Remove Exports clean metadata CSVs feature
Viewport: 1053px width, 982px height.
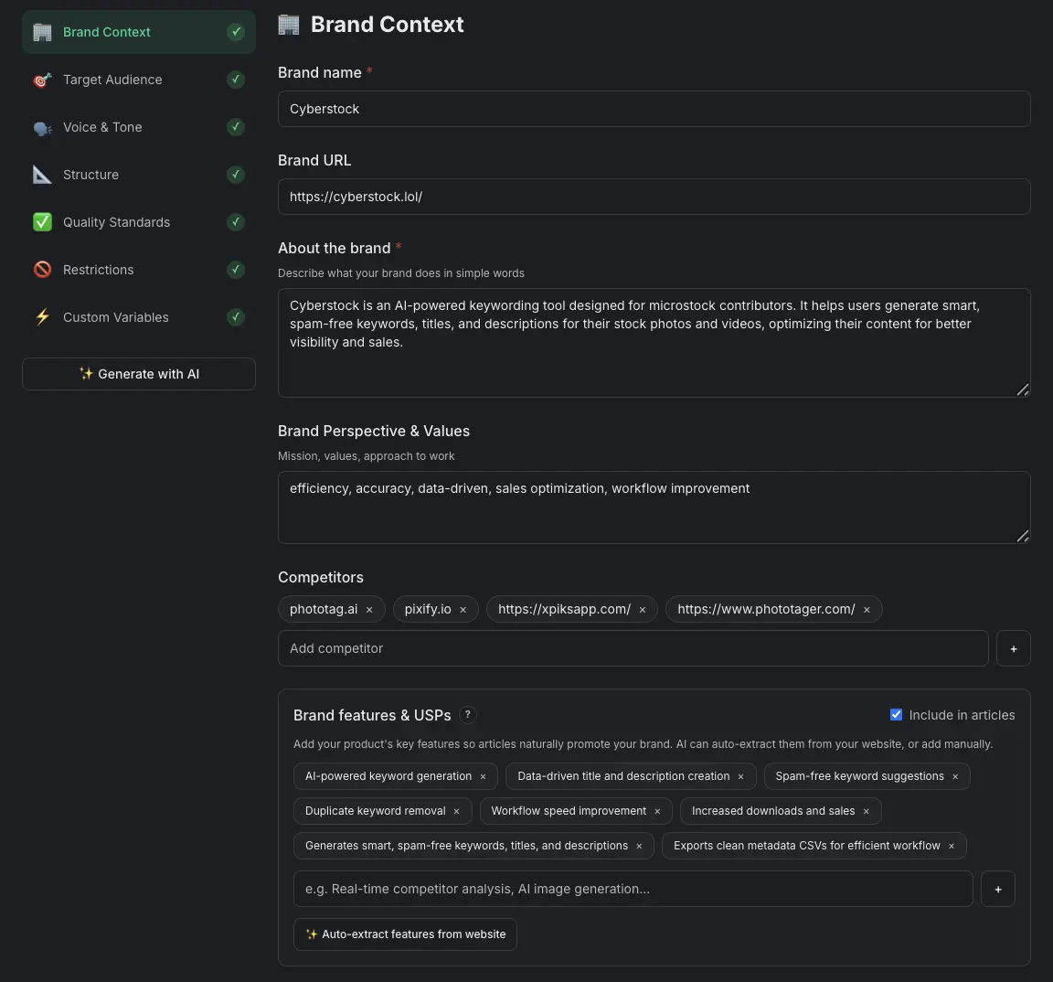952,847
